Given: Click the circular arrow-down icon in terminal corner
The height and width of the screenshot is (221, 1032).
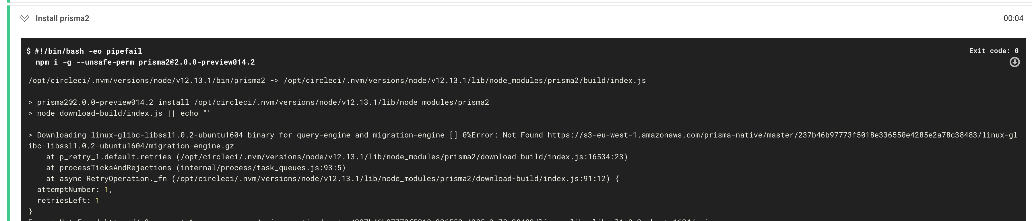Looking at the screenshot, I should click(1015, 62).
